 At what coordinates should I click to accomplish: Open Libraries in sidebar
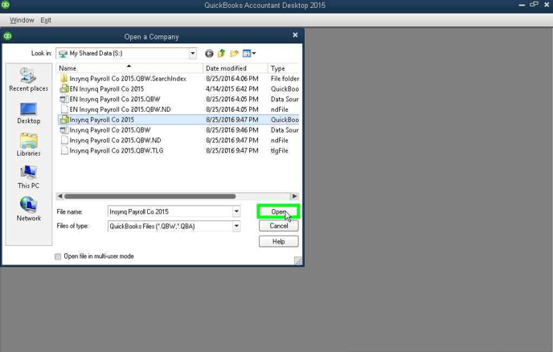click(x=29, y=145)
